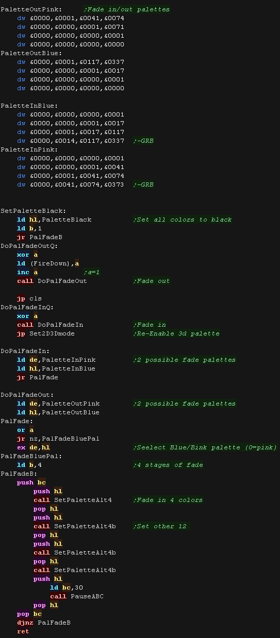Place cursor on SetPaletteBlack label
This screenshot has height=638, width=280.
pos(34,211)
